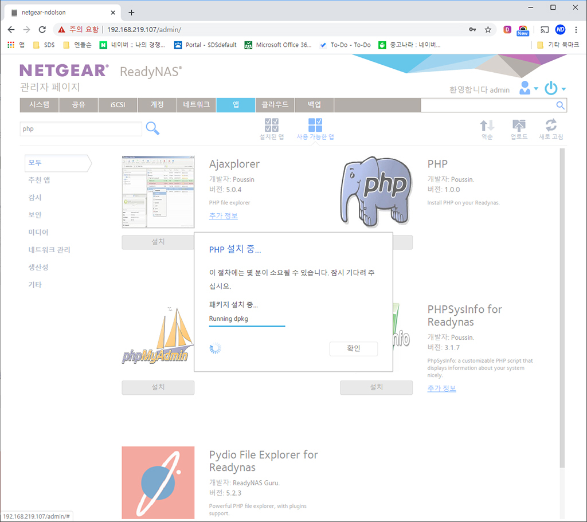Switch to the 백업 tab
Screen dimensions: 587x522
click(315, 105)
